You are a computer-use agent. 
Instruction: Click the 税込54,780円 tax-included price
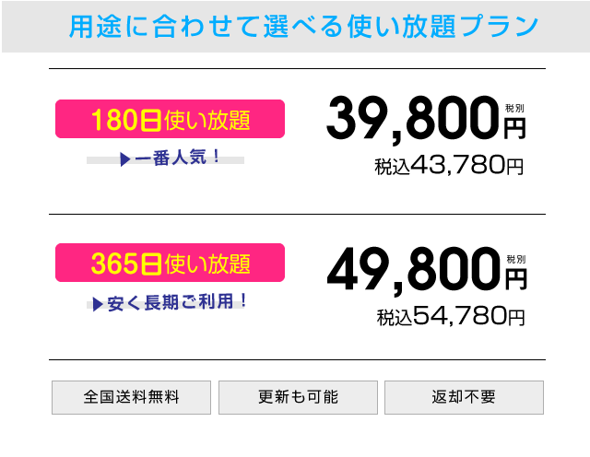(451, 316)
